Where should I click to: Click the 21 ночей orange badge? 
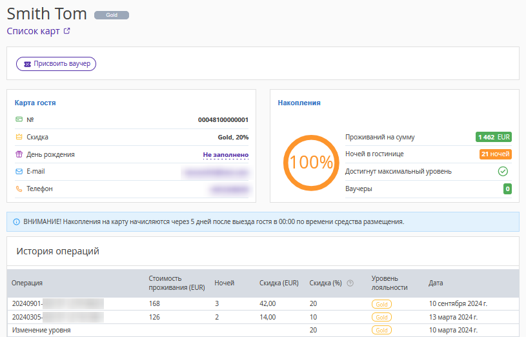coord(496,154)
